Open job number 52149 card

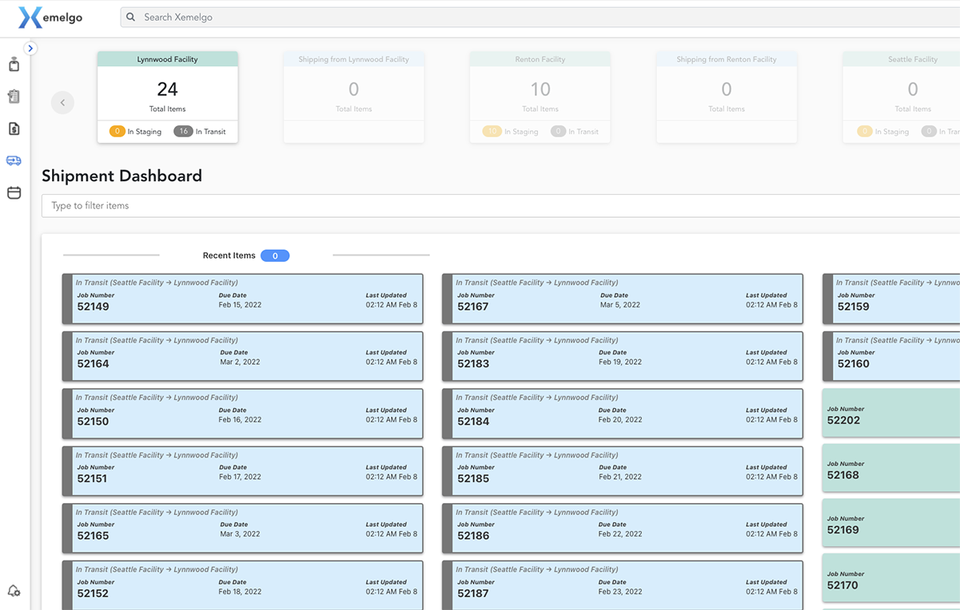242,299
